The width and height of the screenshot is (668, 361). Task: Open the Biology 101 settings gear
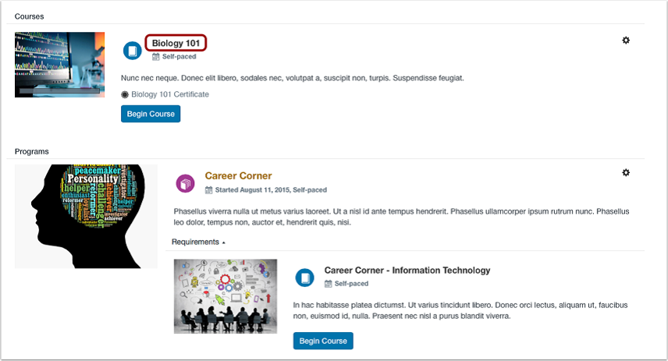625,40
